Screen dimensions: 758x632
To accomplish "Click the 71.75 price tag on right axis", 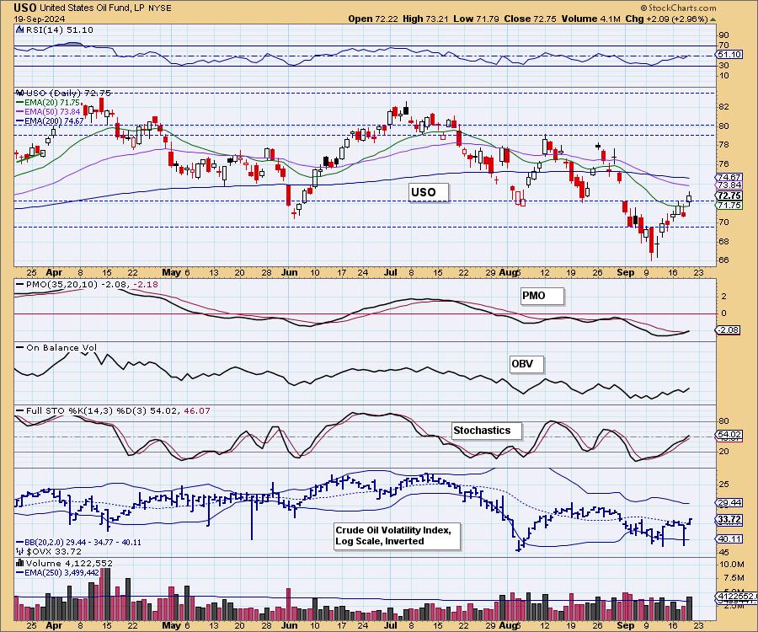I will [729, 206].
